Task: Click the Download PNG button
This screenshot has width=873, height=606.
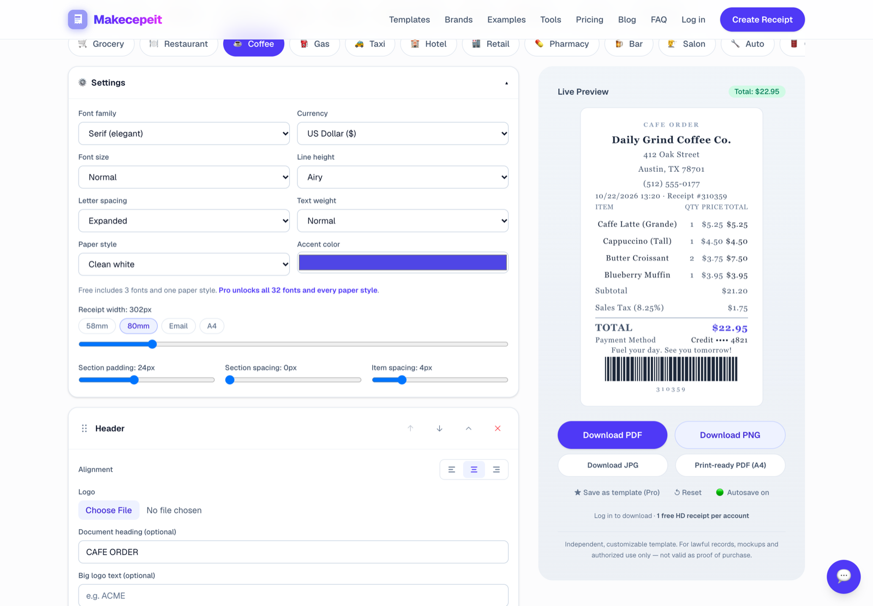Action: coord(730,435)
